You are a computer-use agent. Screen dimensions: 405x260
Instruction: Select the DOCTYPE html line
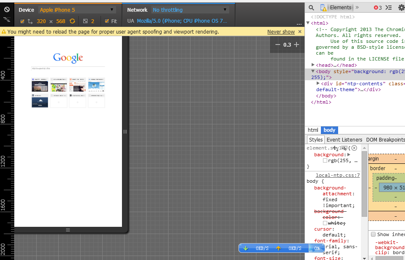pyautogui.click(x=333, y=17)
